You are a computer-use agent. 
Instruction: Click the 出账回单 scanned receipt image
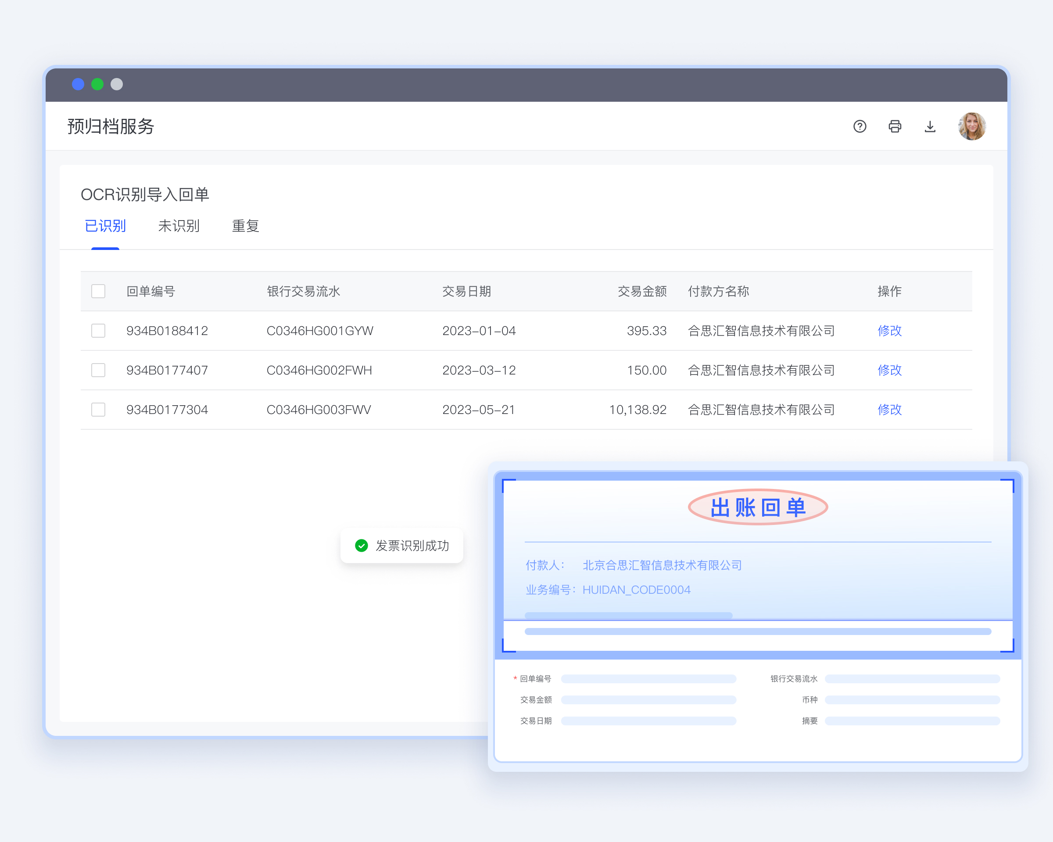click(758, 565)
